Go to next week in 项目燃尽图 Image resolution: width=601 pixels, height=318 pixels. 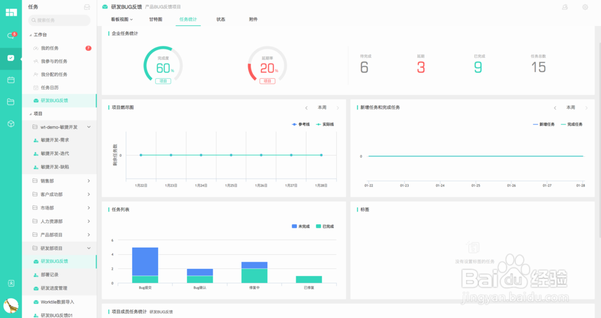[338, 108]
